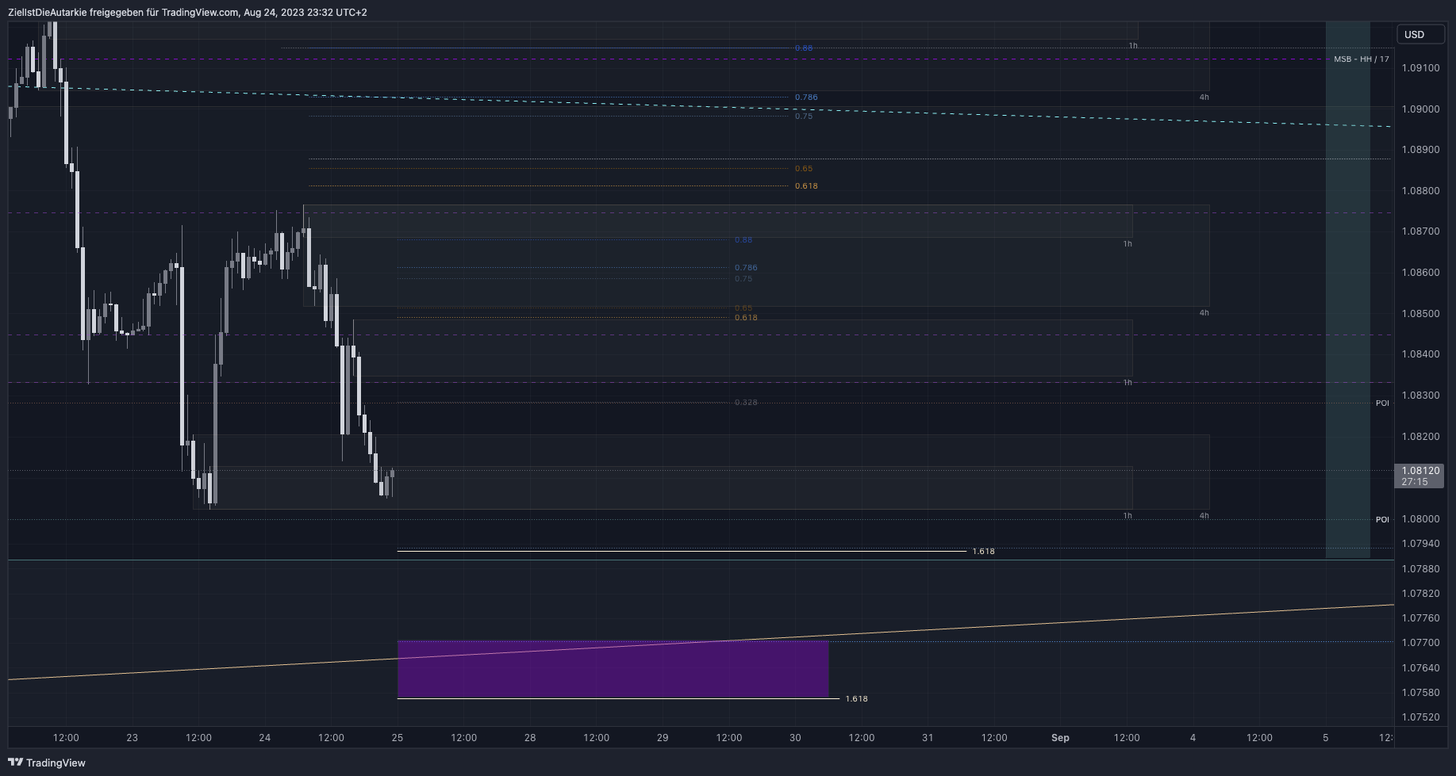
Task: Click the 25 date label on time axis
Action: (398, 738)
